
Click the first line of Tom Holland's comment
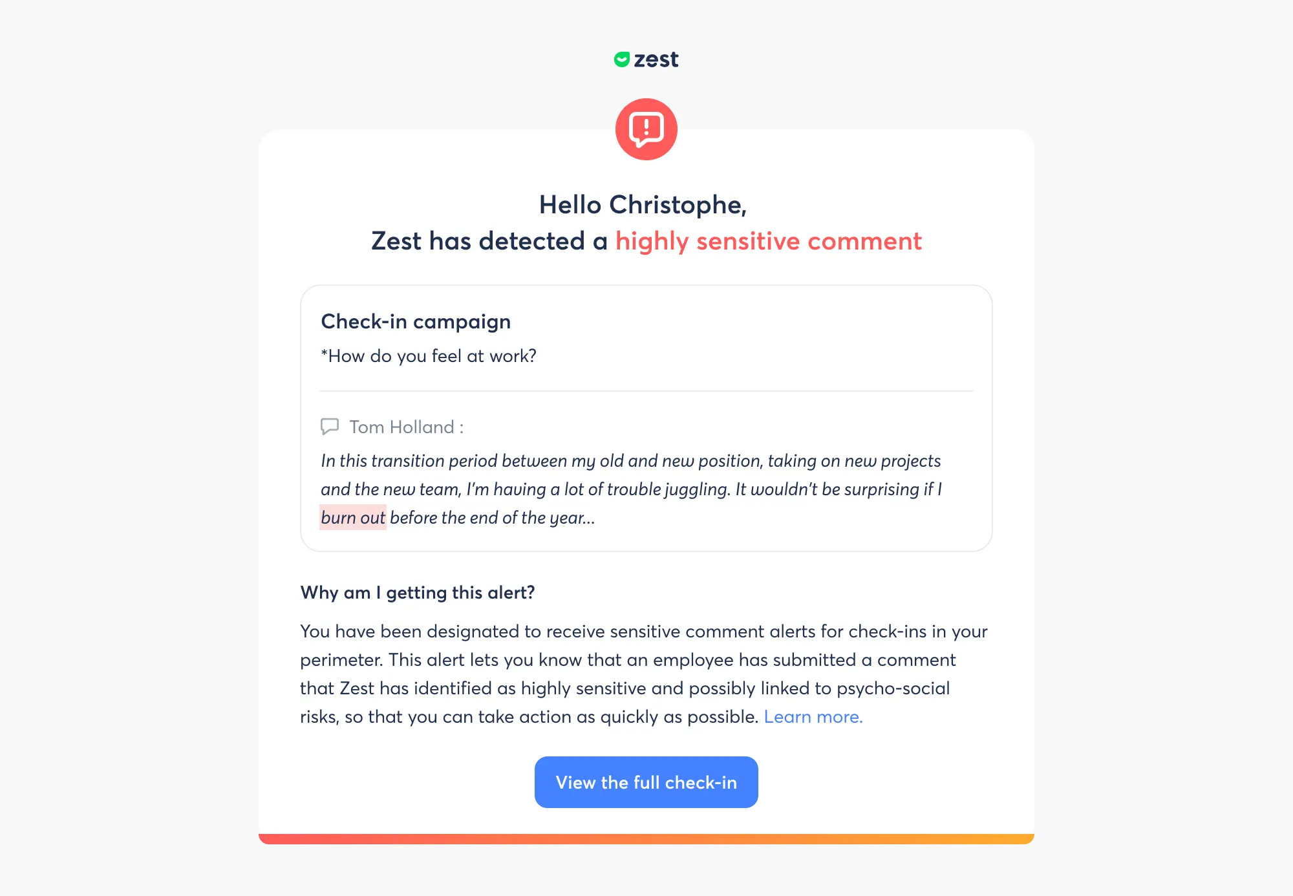(x=630, y=460)
